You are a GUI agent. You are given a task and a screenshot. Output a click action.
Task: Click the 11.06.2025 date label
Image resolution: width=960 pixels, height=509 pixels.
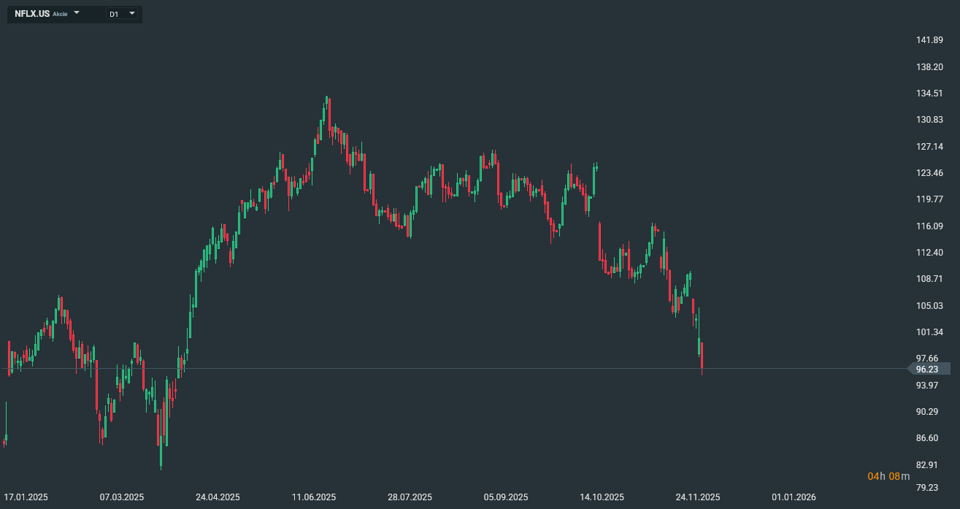coord(314,497)
